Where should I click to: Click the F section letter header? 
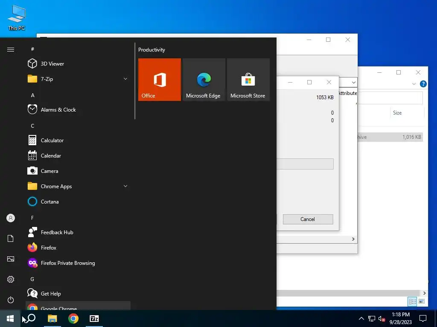[32, 218]
